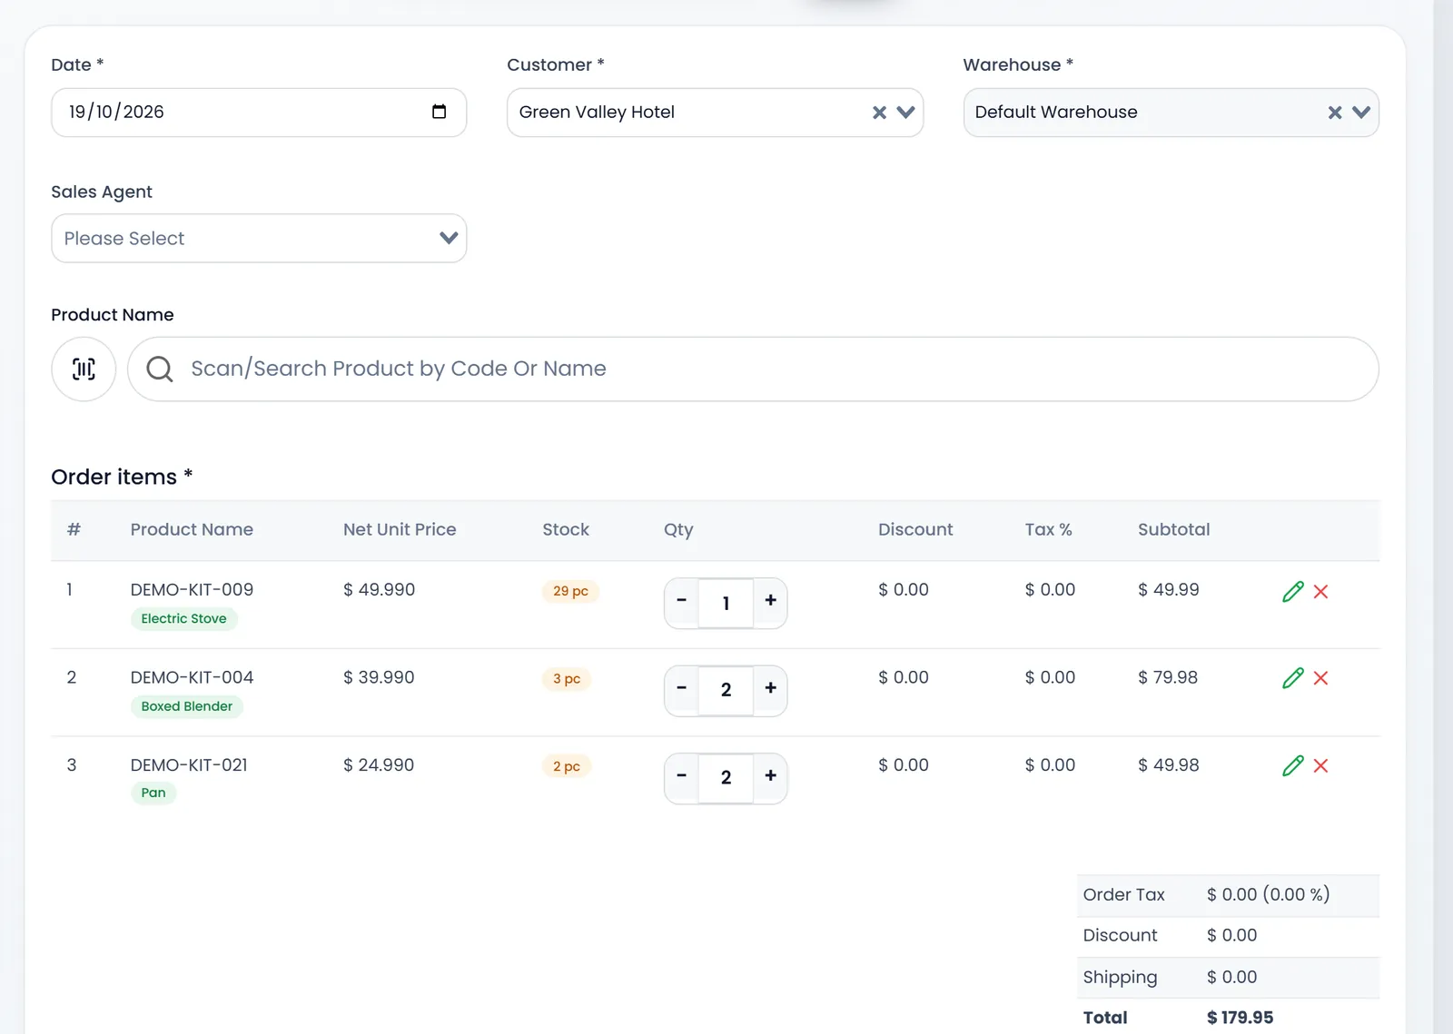1453x1034 pixels.
Task: Open the barcode scanner button
Action: click(84, 369)
